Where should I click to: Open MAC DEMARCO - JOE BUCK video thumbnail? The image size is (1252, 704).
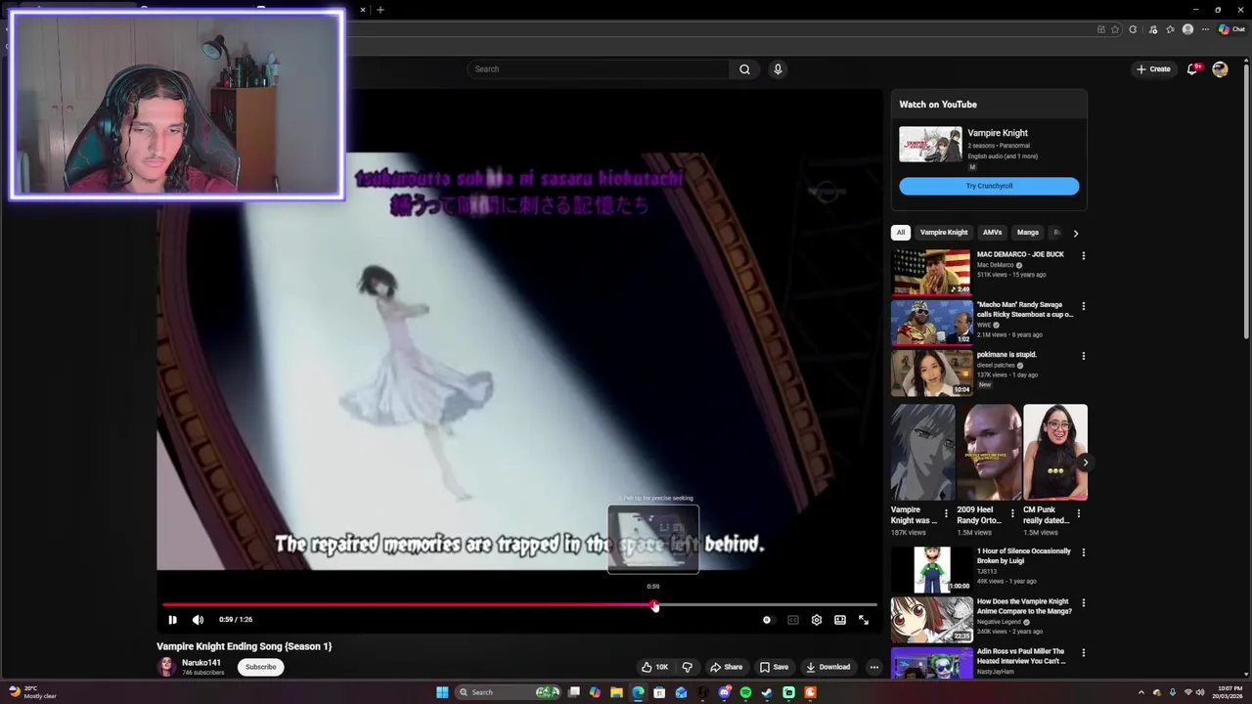[931, 272]
